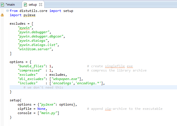Click the 'options = {' line
This screenshot has width=177, height=126.
coord(20,62)
